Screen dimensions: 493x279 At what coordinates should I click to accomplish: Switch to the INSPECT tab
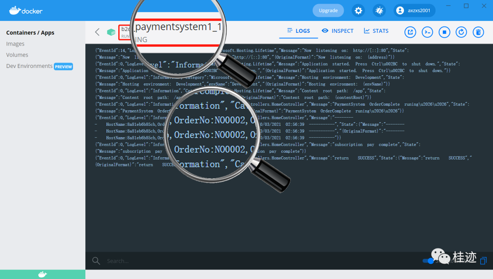point(337,31)
